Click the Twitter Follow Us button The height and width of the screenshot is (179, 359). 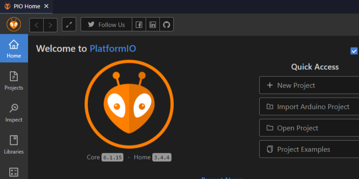(x=106, y=24)
